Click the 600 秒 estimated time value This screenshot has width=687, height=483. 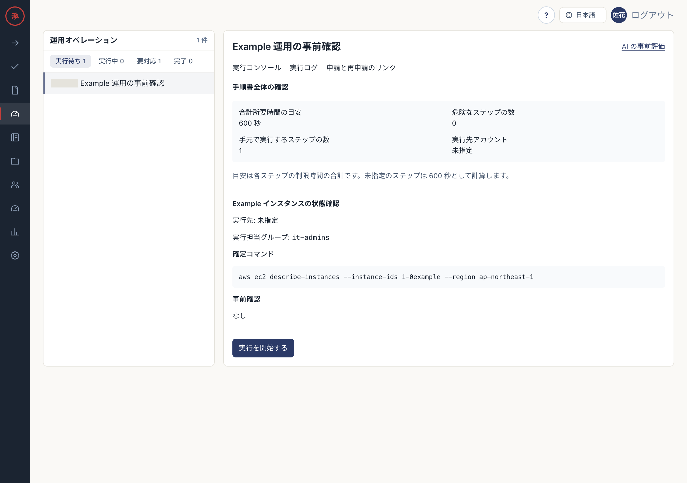pyautogui.click(x=250, y=123)
